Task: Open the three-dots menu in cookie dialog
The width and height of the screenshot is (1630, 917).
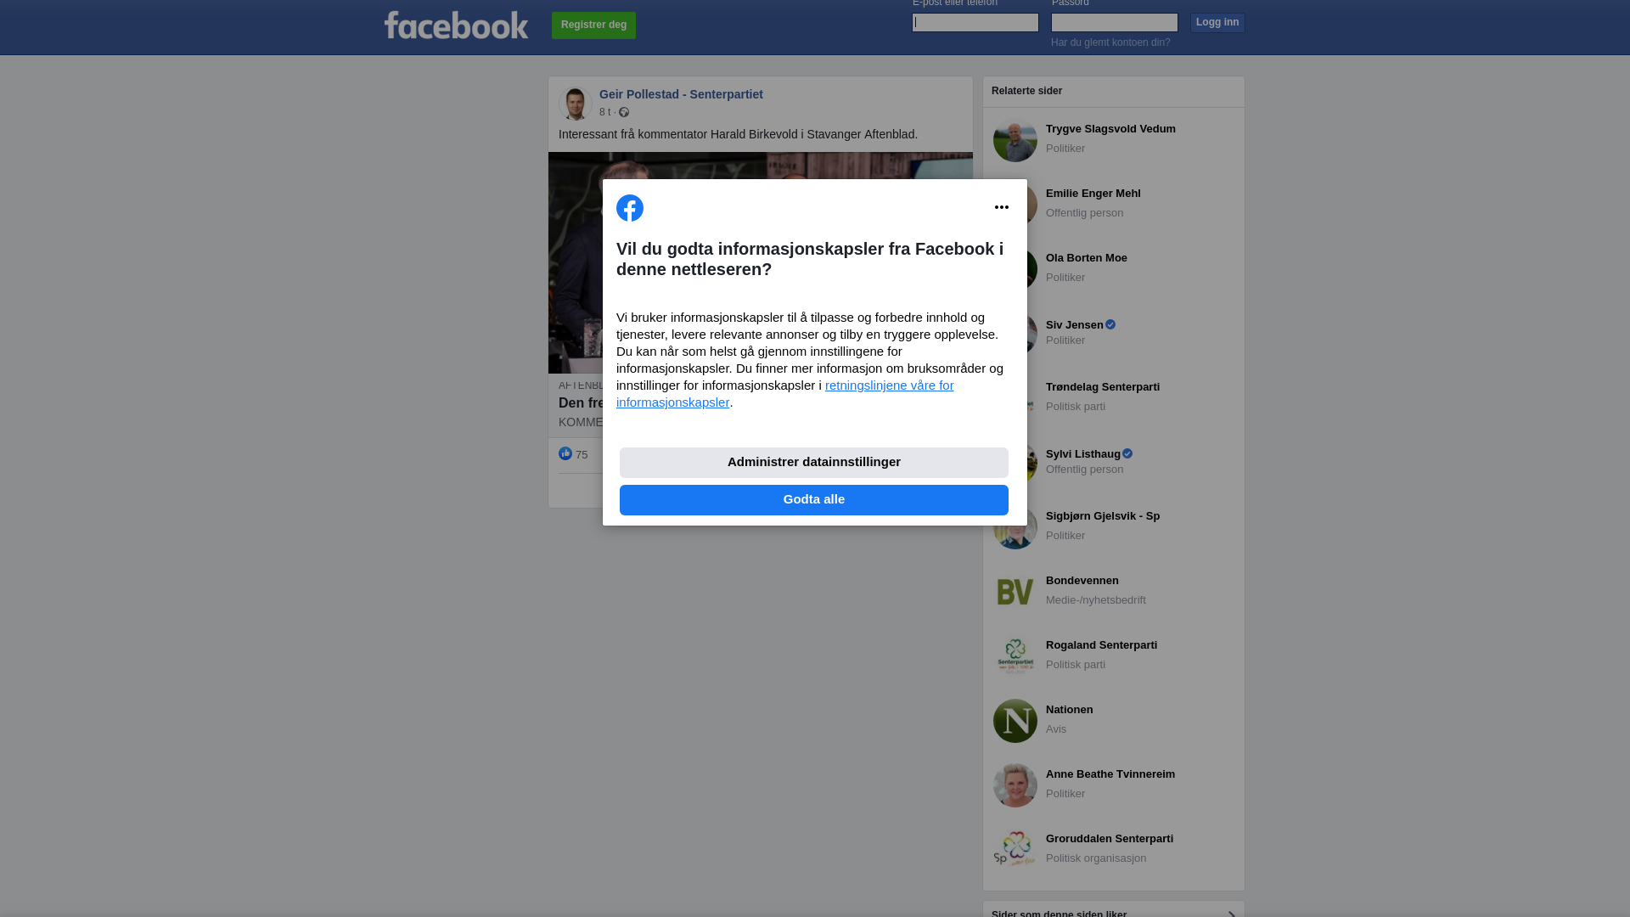Action: coord(1002,207)
